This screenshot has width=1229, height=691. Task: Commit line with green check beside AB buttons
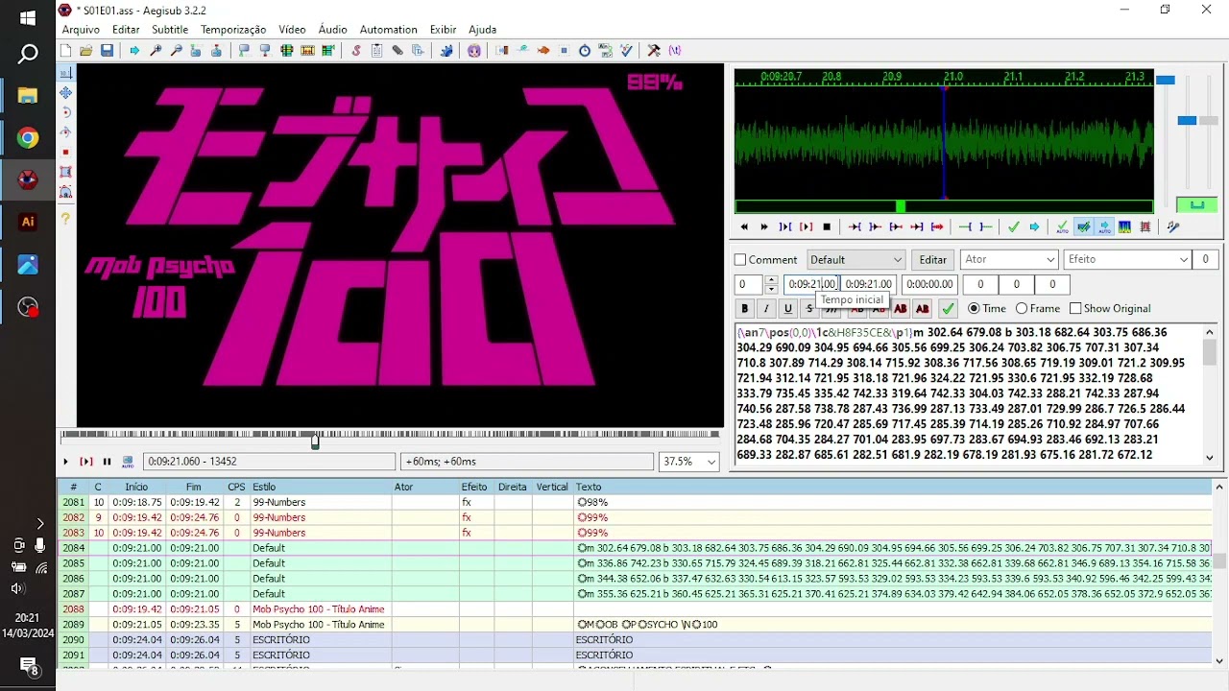948,309
